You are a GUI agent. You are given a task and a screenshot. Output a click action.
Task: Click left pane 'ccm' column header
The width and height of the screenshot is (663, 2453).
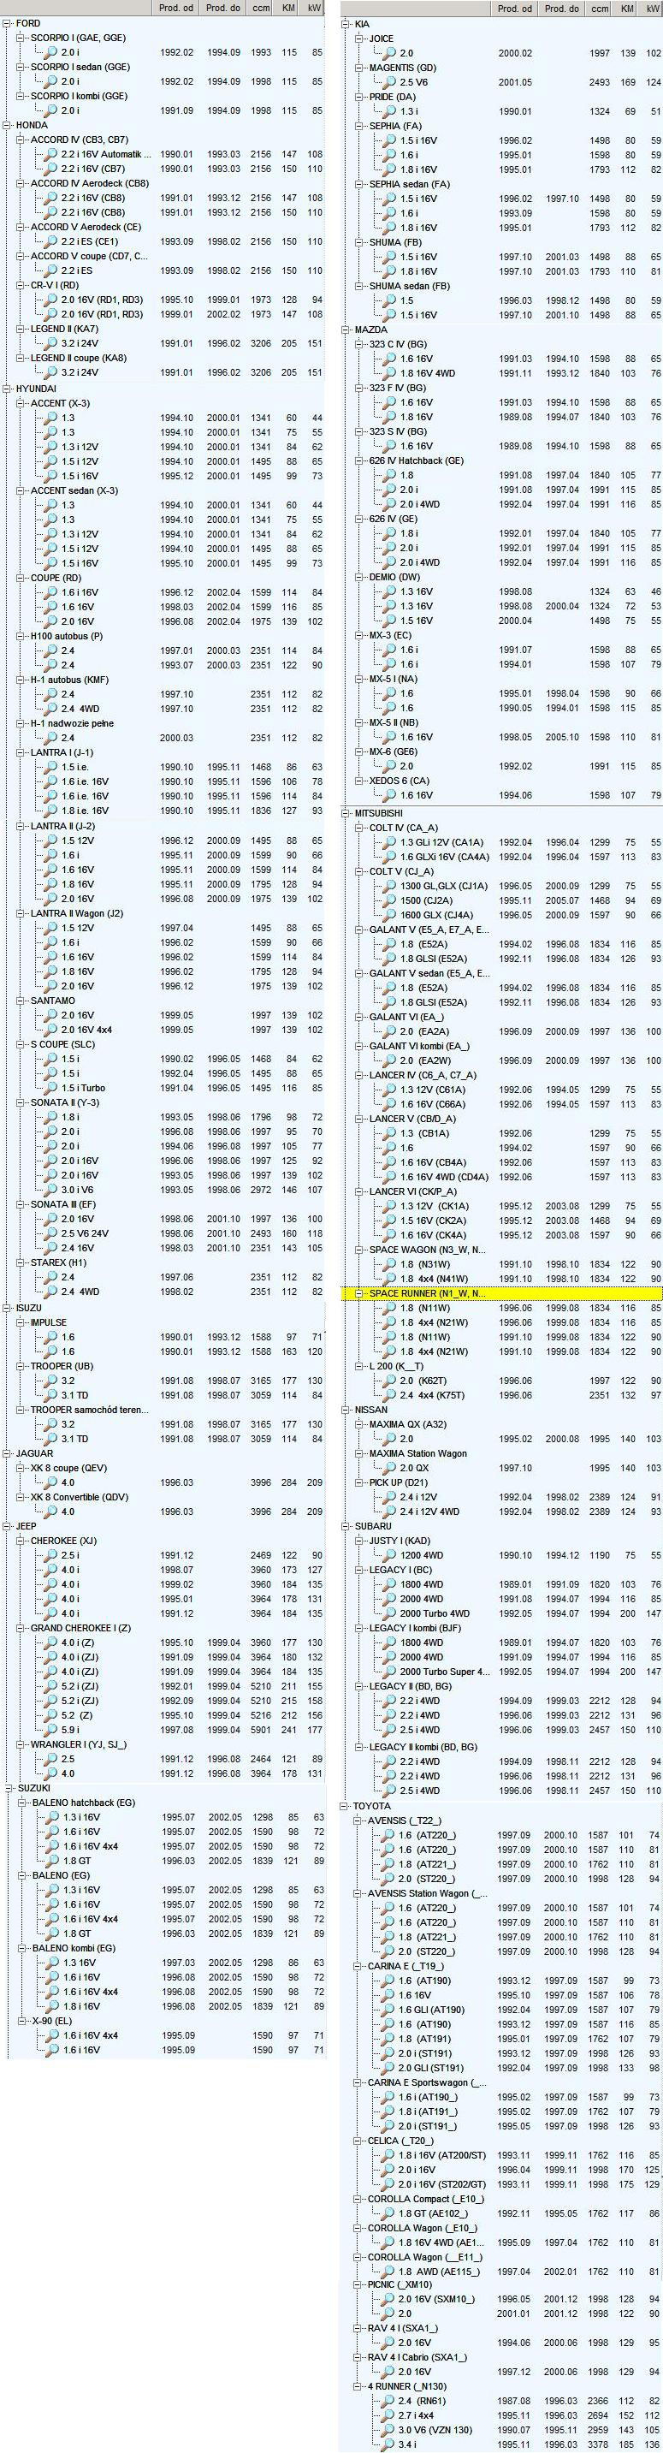pos(260,8)
